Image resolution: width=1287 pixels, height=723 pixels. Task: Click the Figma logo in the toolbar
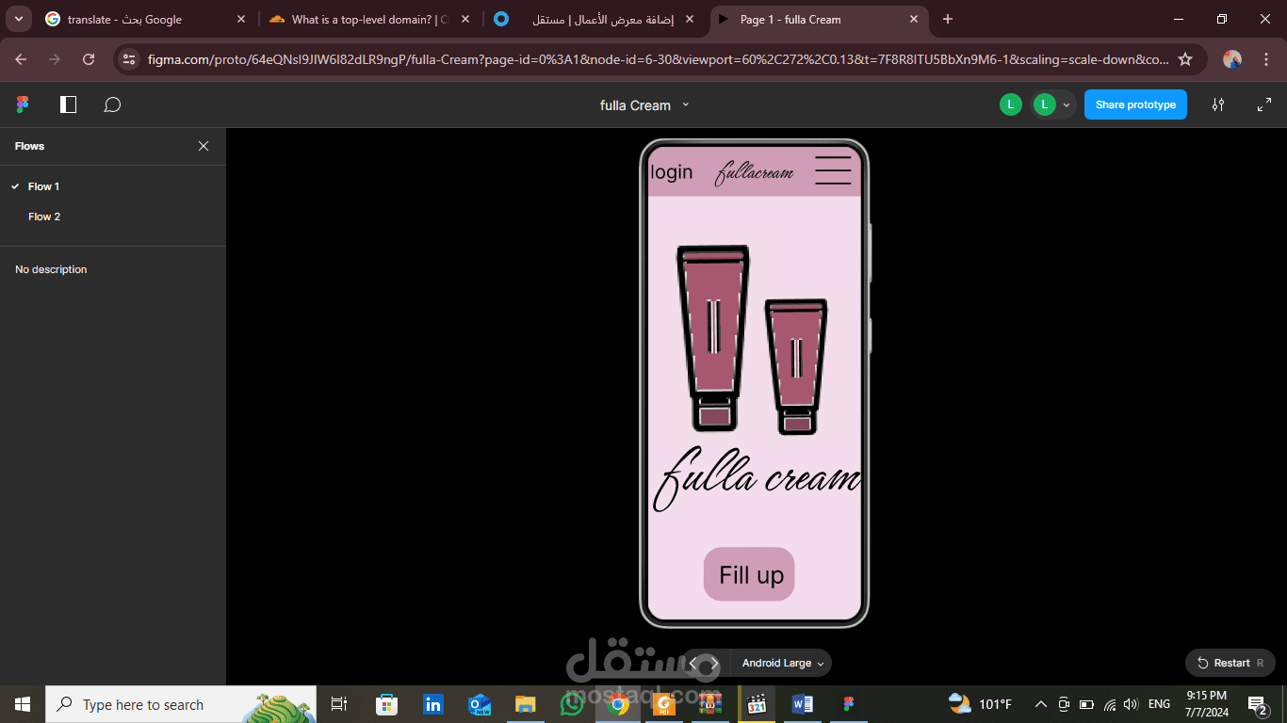[22, 104]
